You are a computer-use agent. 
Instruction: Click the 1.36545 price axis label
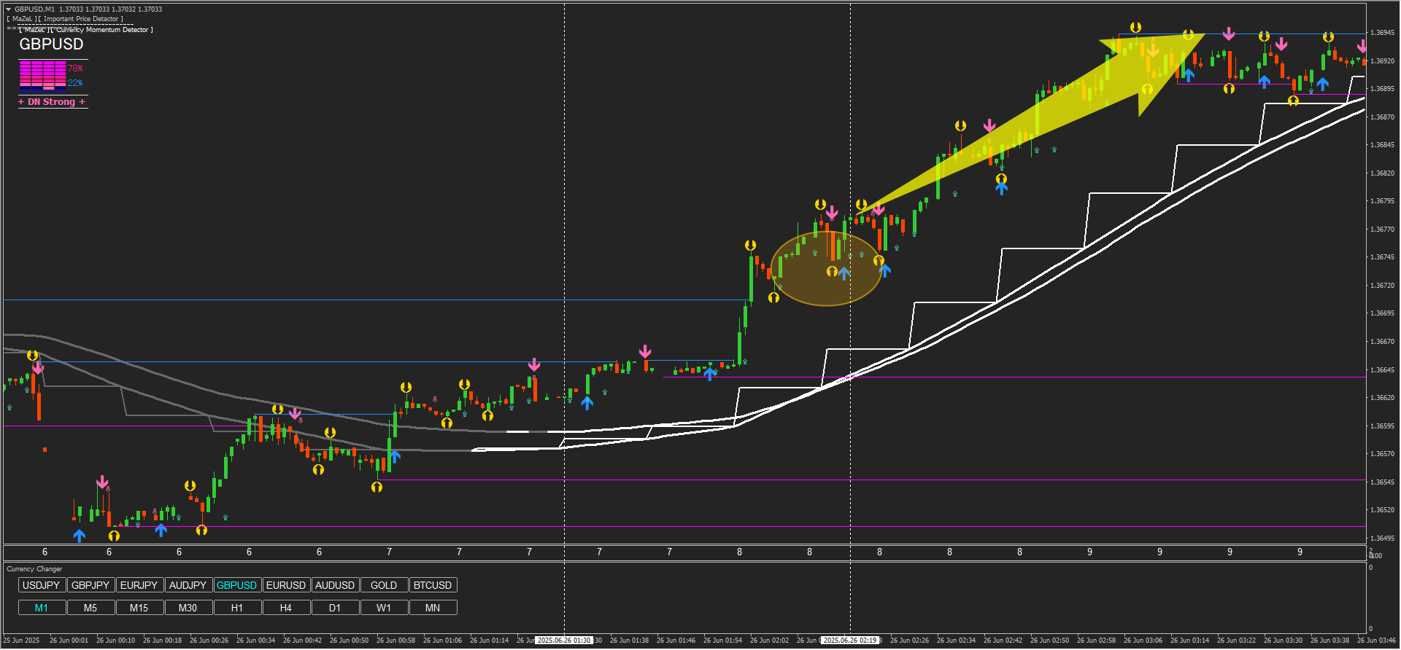point(1382,482)
